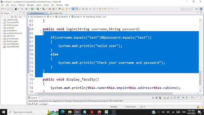Open Firefox from the taskbar
This screenshot has height=115, width=204.
(99, 112)
